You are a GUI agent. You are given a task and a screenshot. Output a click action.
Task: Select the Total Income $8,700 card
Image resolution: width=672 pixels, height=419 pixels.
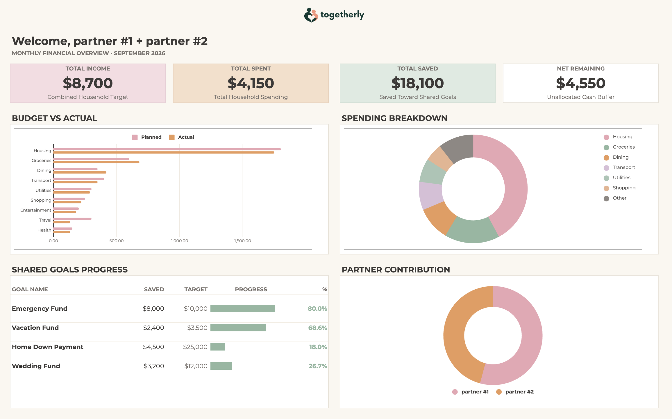(88, 83)
